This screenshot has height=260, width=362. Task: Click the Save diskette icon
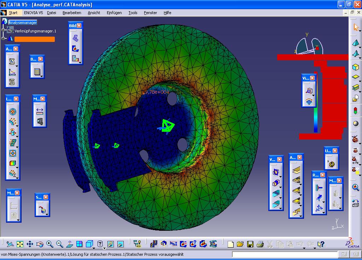[x=250, y=244]
